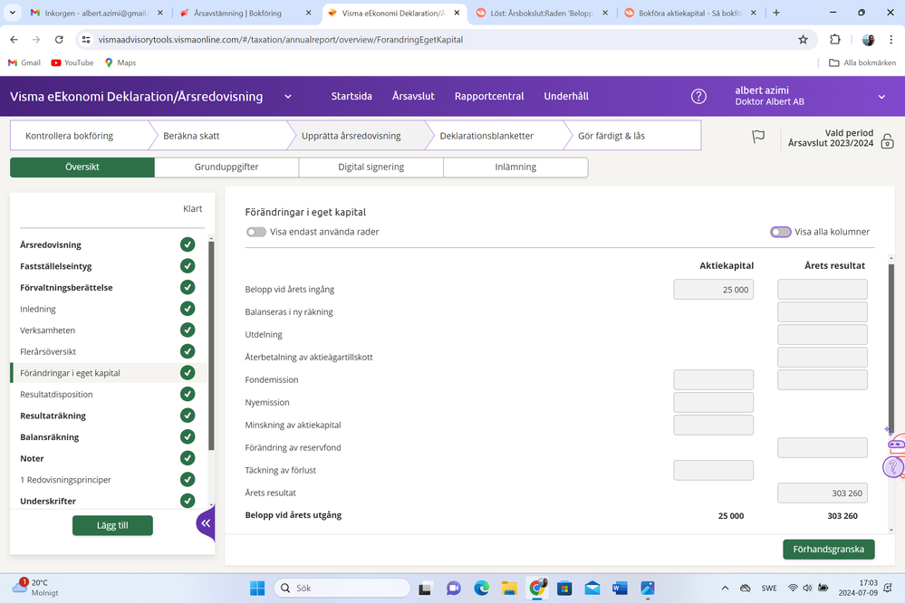Screen dimensions: 905x603
Task: Toggle Visa alla kolumner switch
Action: (x=780, y=232)
